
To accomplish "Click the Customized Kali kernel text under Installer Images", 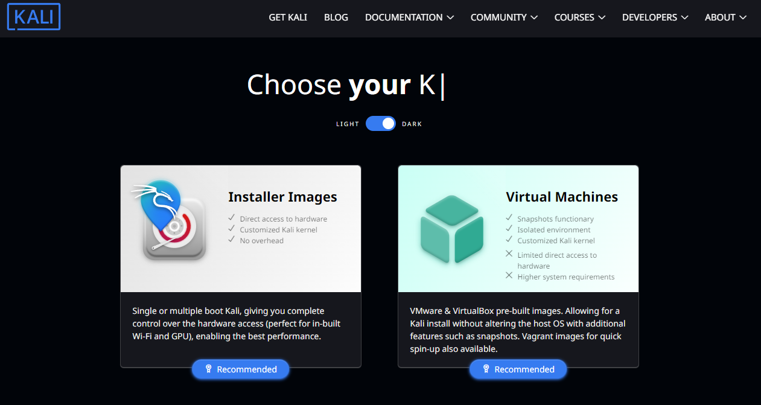I will (x=278, y=230).
